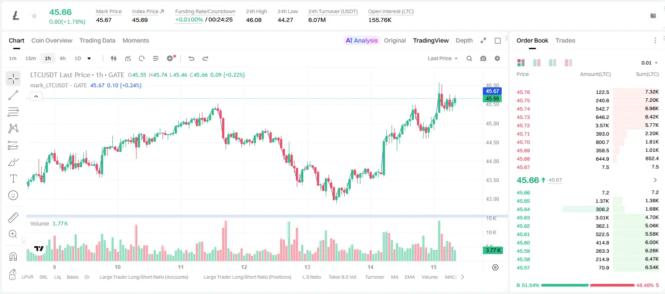Image resolution: width=665 pixels, height=294 pixels.
Task: Toggle magnet snap mode
Action: point(13,257)
